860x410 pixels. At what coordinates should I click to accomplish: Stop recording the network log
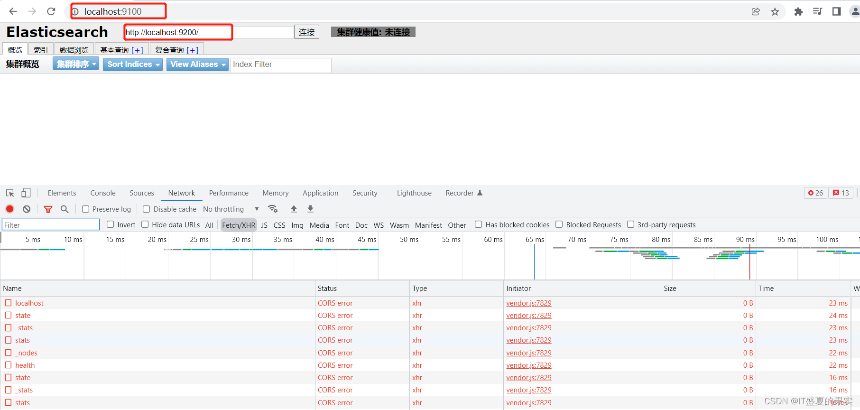[9, 209]
